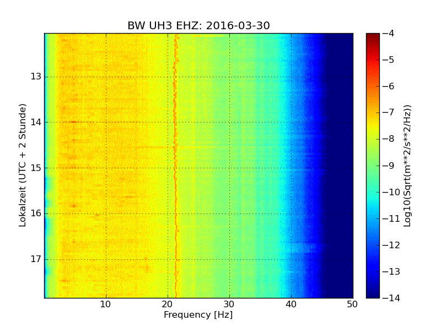Click the Lokalzeit (UTC + 2 Stunde) axis label
Image resolution: width=441 pixels, height=331 pixels.
click(x=23, y=165)
